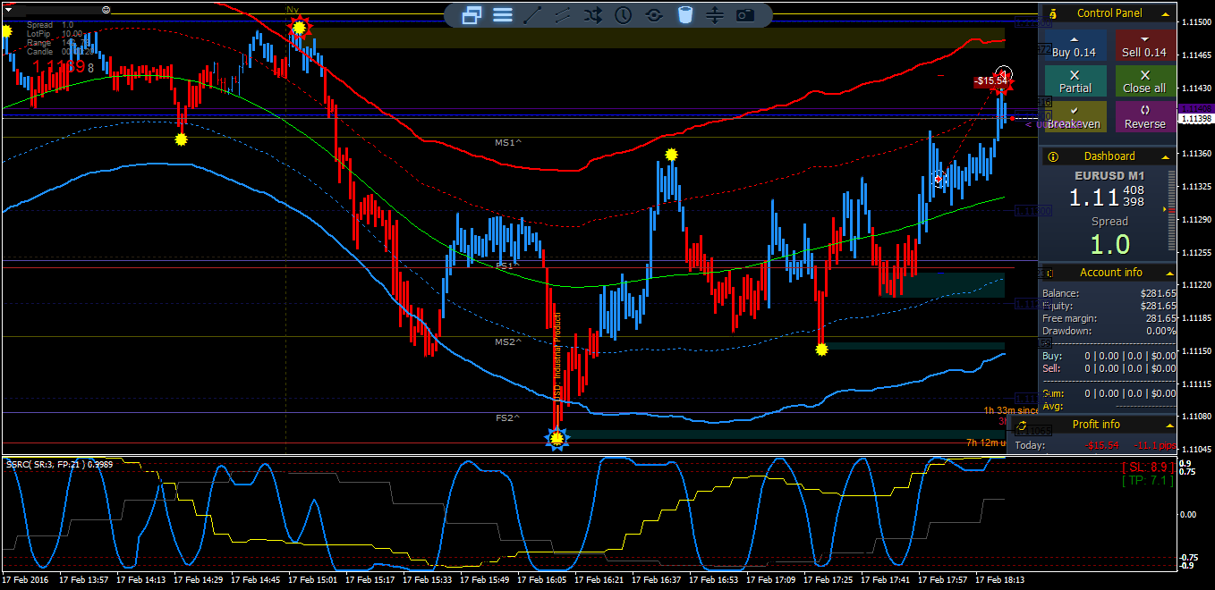Click the trash bin delete icon
This screenshot has width=1215, height=590.
(x=684, y=14)
